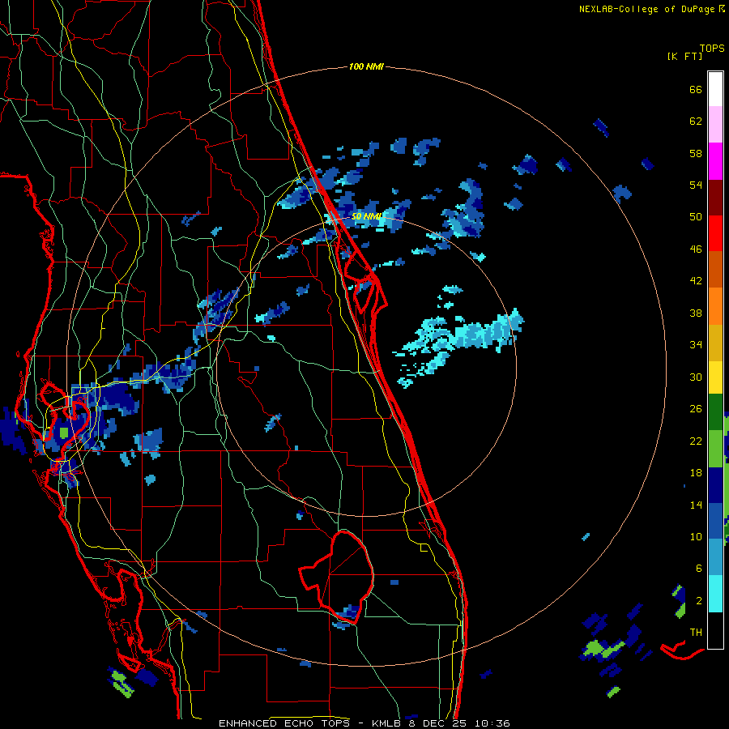Select the 66 value on the legend
Screen dimensions: 729x729
point(696,89)
